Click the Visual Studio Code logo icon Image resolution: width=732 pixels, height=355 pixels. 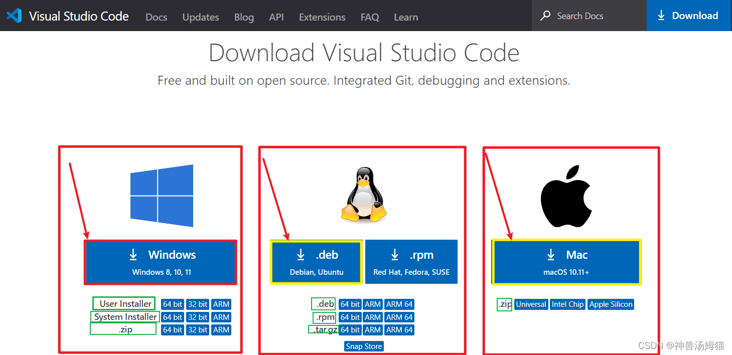[14, 16]
